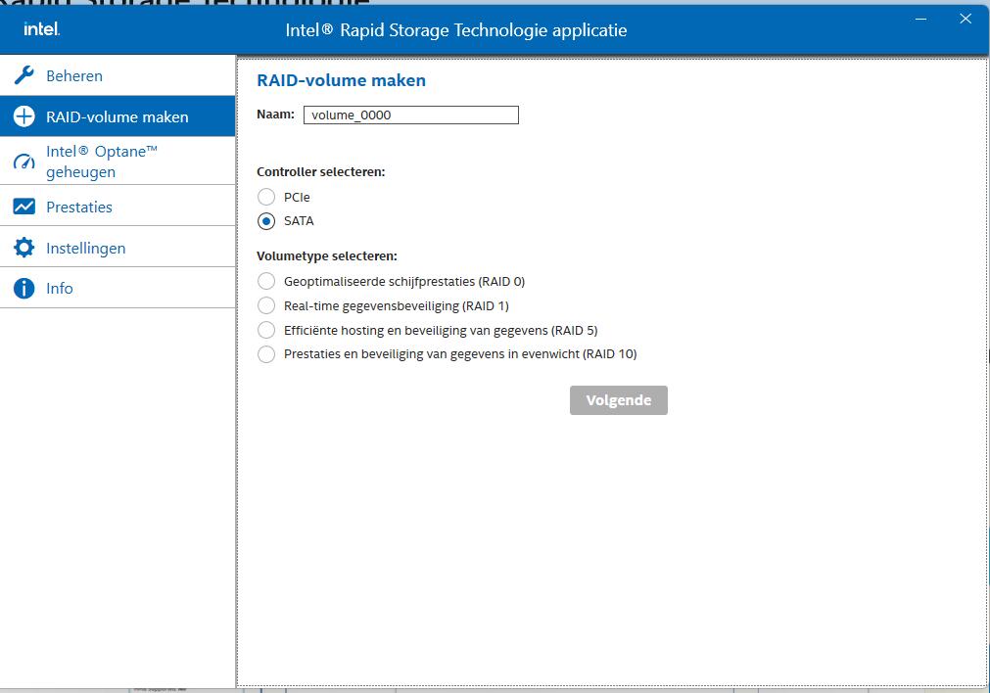990x693 pixels.
Task: Click the Optane speedometer gauge icon
Action: 24,162
